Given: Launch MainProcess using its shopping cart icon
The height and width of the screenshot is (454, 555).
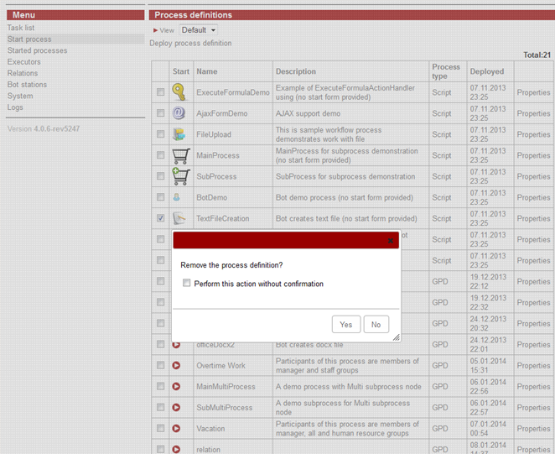Looking at the screenshot, I should click(x=181, y=155).
